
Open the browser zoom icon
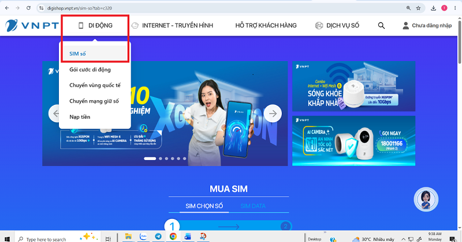408,8
